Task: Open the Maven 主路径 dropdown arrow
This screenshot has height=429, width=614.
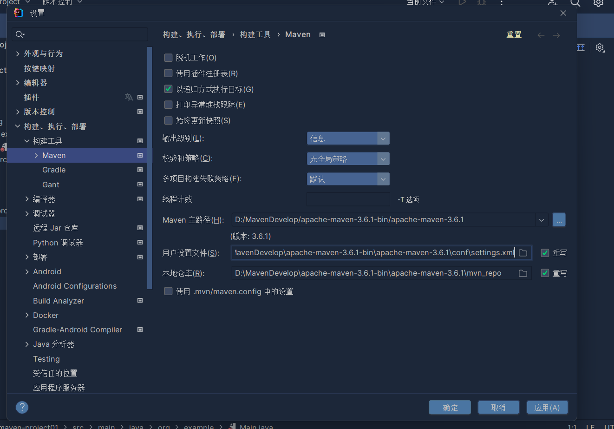Action: click(542, 220)
